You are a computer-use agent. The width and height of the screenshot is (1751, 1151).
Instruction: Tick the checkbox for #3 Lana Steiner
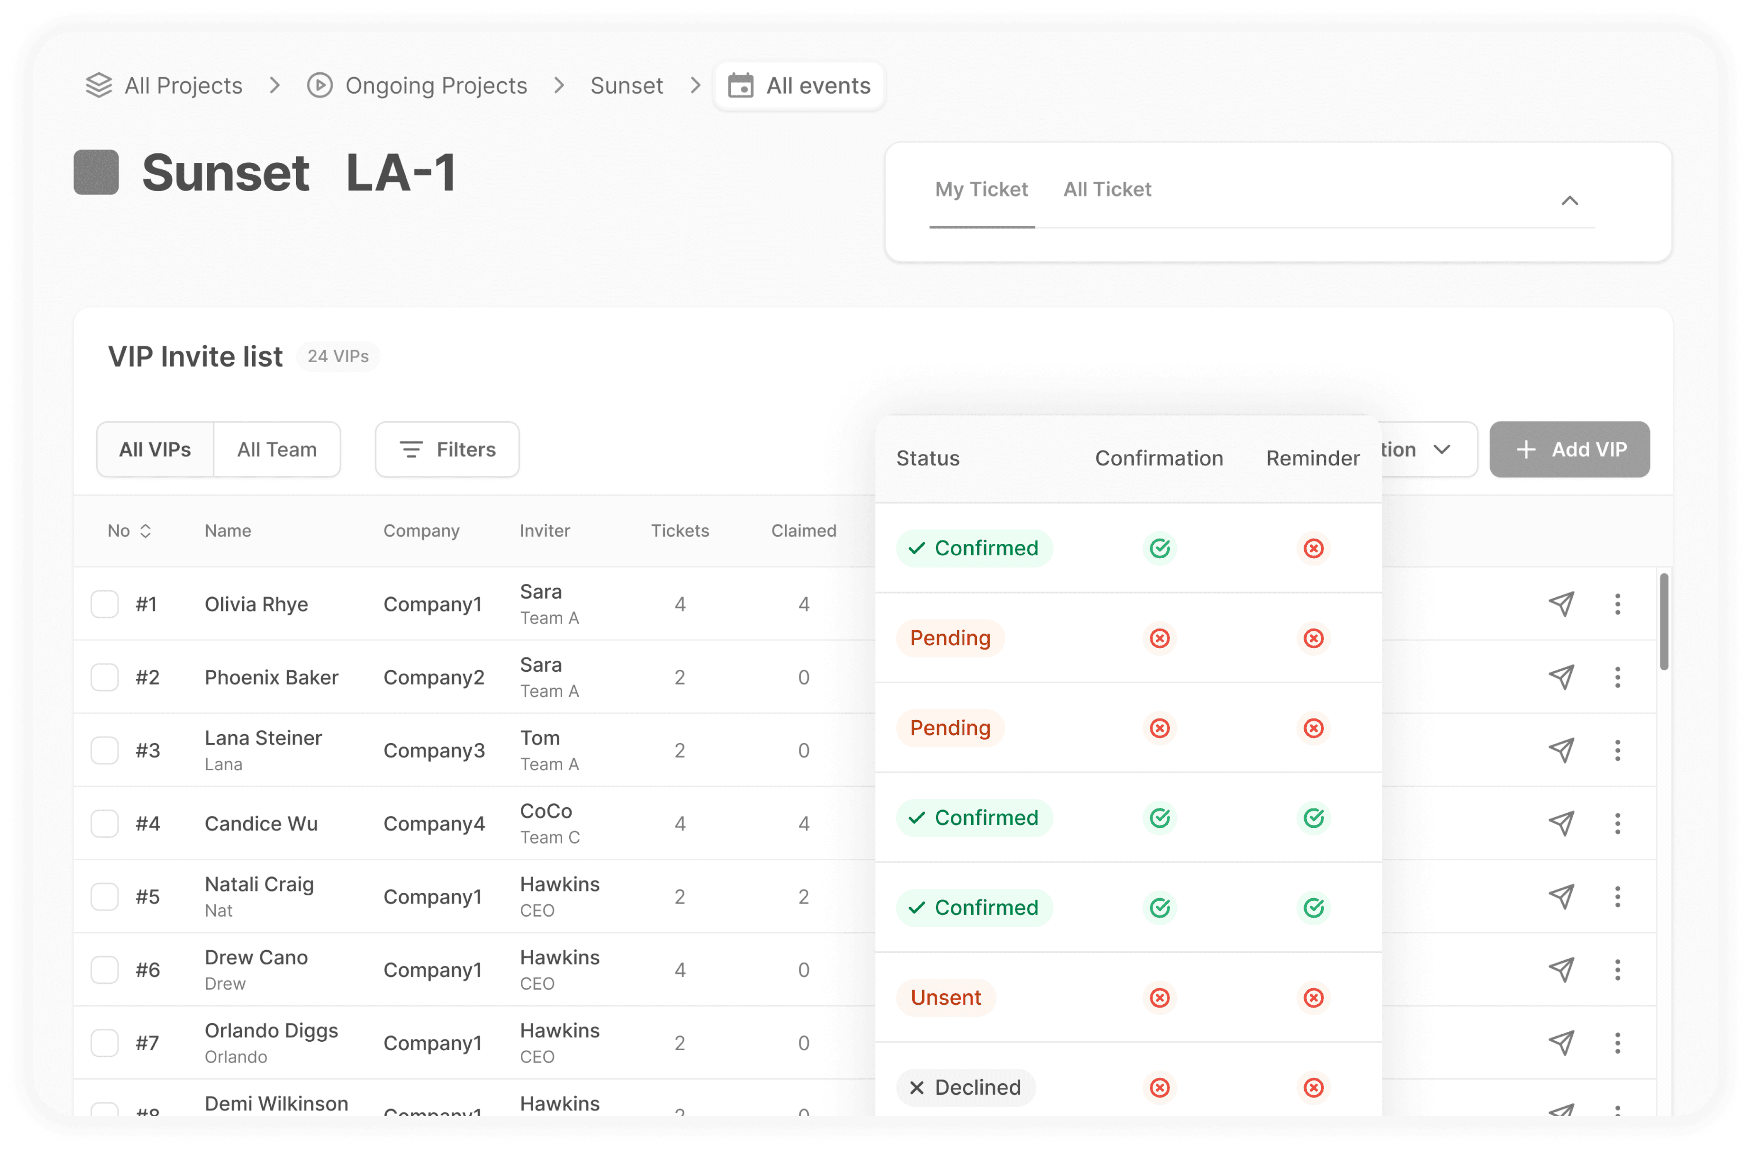point(104,750)
